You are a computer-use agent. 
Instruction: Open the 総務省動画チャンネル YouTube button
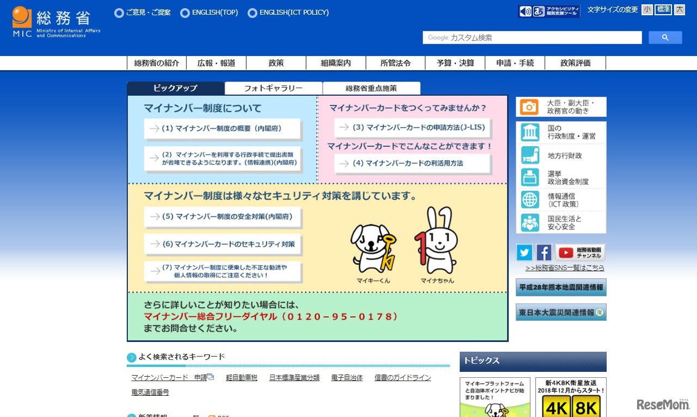(577, 252)
